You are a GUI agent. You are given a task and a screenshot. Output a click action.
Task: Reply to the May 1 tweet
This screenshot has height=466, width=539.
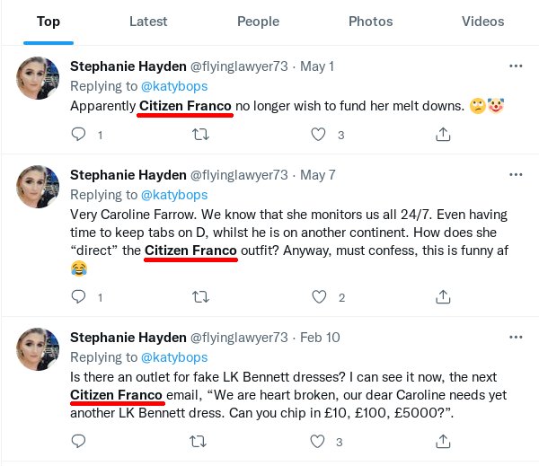point(78,135)
